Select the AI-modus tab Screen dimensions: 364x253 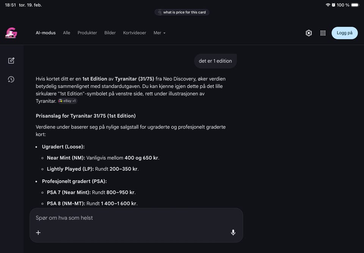[45, 33]
